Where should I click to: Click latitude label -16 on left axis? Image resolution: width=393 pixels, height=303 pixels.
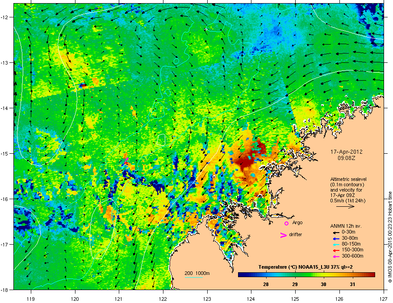tap(5, 199)
